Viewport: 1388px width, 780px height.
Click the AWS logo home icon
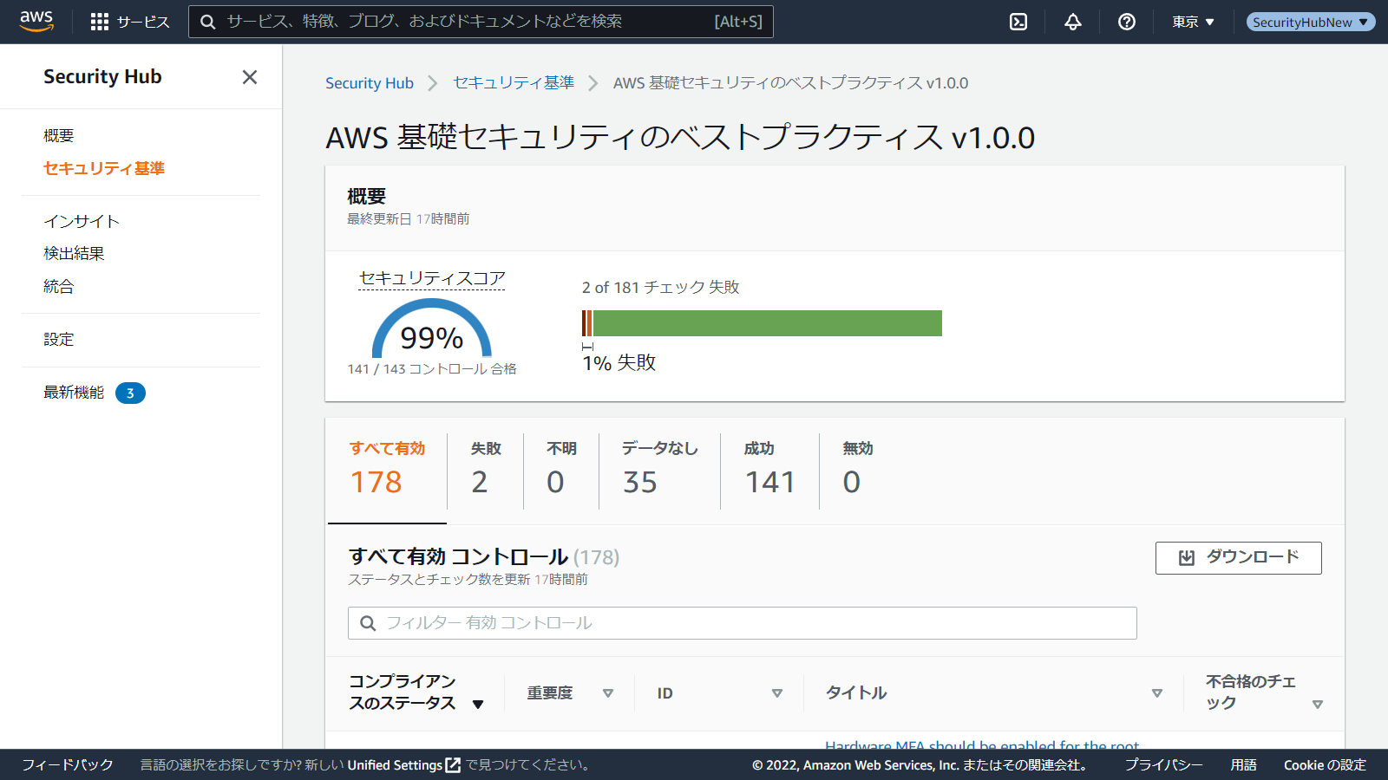[36, 21]
